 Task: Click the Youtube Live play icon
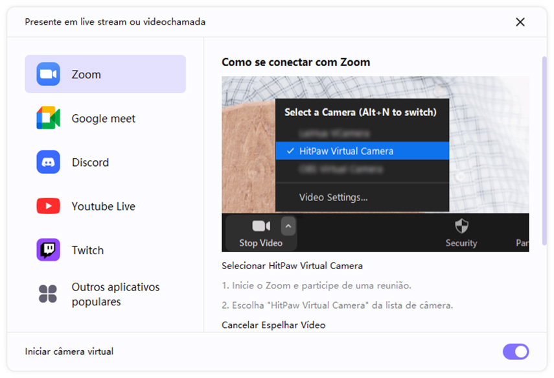tap(48, 206)
